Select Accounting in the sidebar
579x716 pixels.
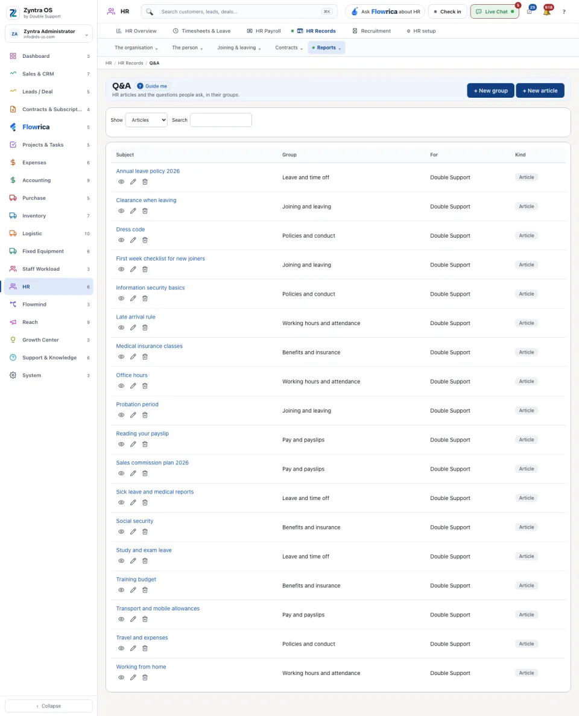point(48,180)
